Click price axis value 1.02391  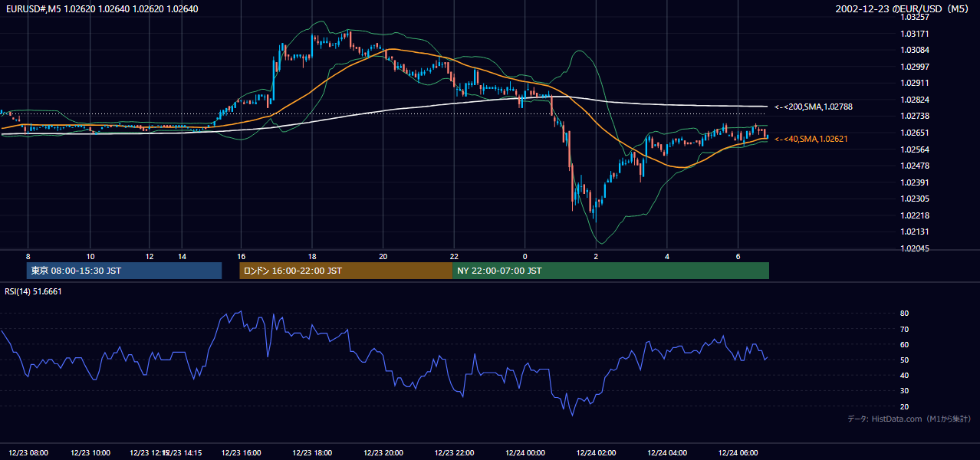[x=915, y=182]
